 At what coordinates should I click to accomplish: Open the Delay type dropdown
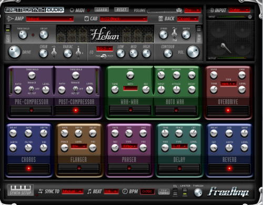(179, 146)
